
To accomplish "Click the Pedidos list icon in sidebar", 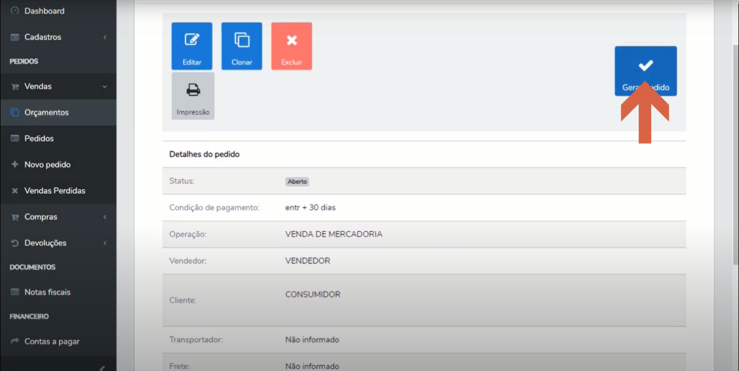I will (x=15, y=138).
